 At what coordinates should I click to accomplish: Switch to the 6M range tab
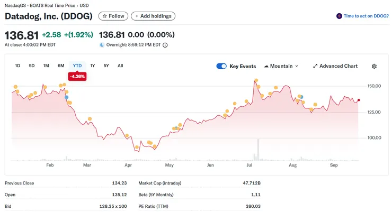[61, 66]
